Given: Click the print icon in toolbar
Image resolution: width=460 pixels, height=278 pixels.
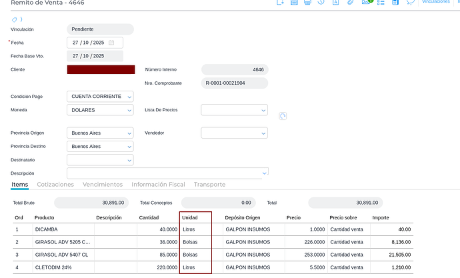Looking at the screenshot, I should click(x=307, y=3).
